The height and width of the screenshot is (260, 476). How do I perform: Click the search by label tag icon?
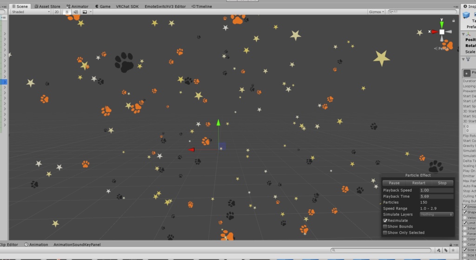click(446, 250)
